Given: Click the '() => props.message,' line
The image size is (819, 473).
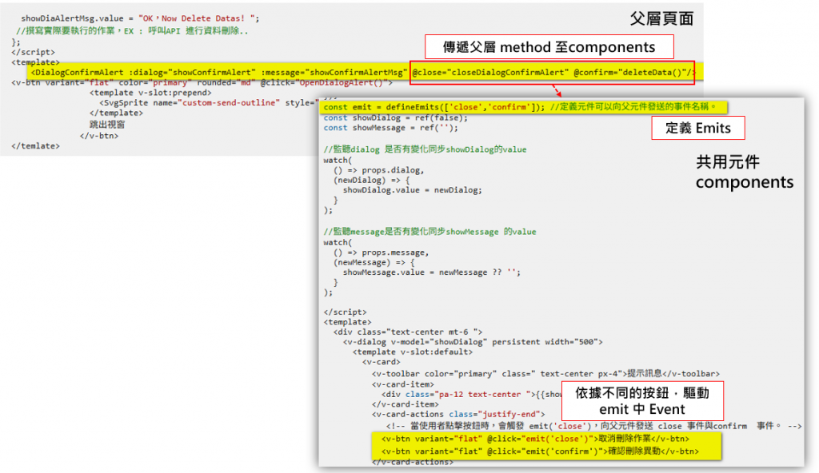Looking at the screenshot, I should pos(381,252).
